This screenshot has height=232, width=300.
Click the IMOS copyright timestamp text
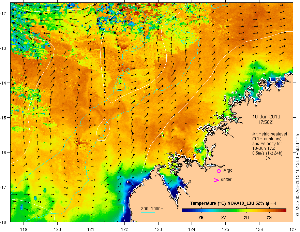(297, 175)
